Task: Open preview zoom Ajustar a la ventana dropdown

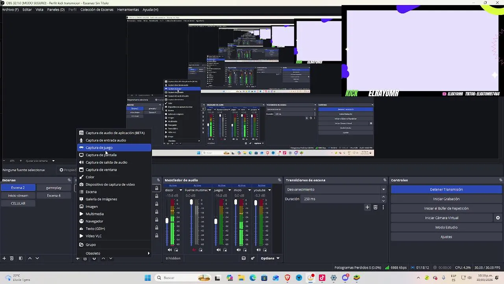Action: point(53,161)
